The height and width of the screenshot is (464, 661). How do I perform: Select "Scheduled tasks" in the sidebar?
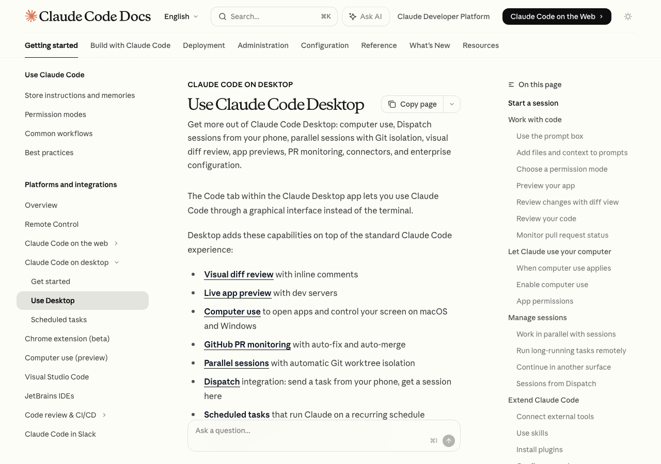[x=58, y=320]
